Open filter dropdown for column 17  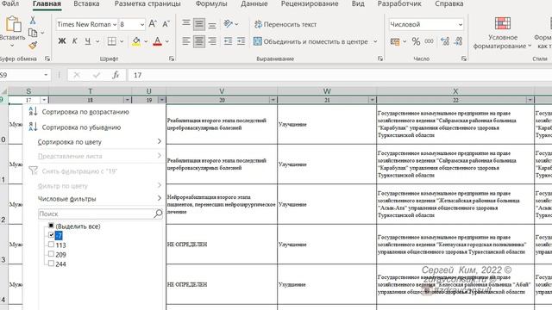44,100
